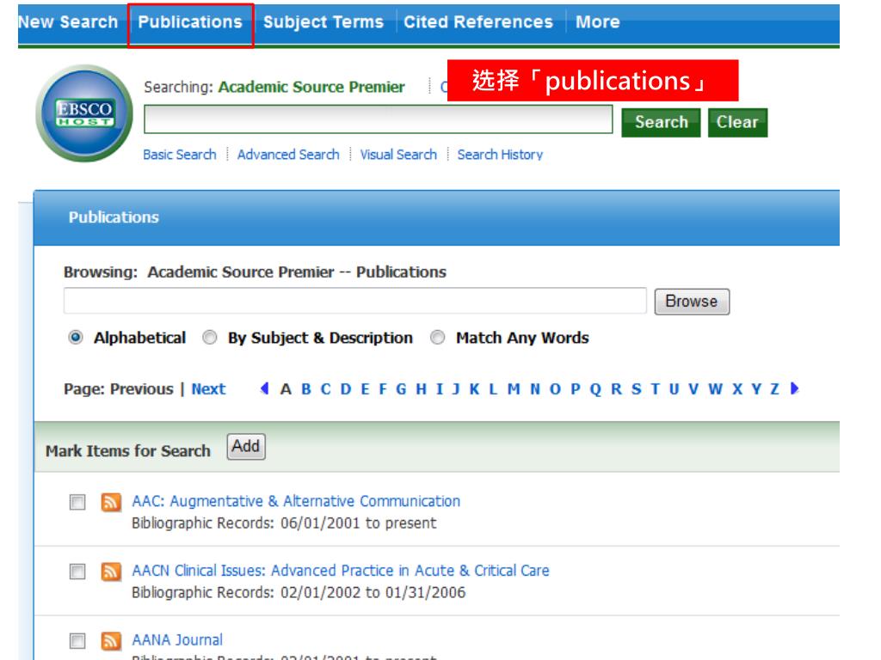Jump to publications starting with D
The width and height of the screenshot is (881, 660).
[346, 389]
